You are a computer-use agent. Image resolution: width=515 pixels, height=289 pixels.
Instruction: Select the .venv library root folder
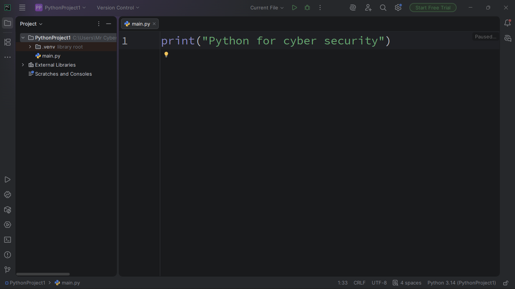(66, 47)
